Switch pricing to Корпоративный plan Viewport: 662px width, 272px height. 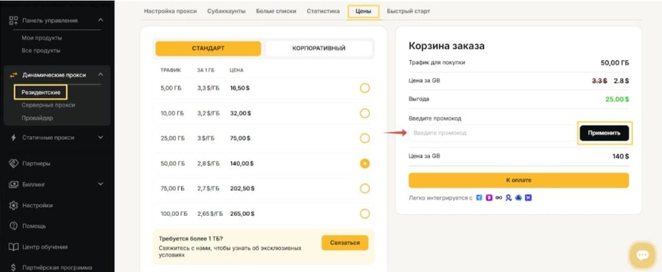coord(319,48)
